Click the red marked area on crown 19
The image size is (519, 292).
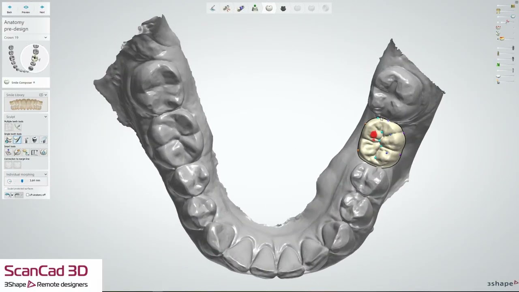pyautogui.click(x=374, y=134)
